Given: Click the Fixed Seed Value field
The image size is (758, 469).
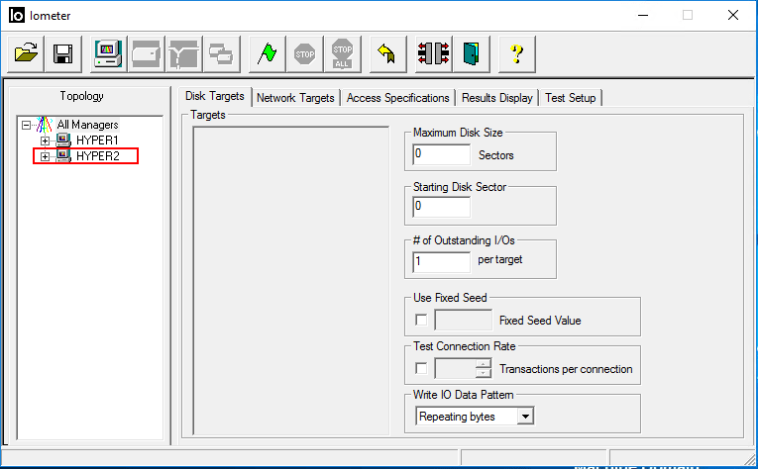Looking at the screenshot, I should coord(463,320).
